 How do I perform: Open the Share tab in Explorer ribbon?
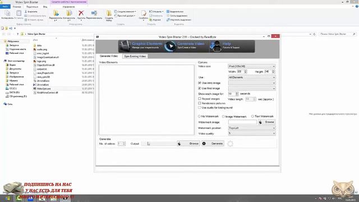[x=32, y=7]
